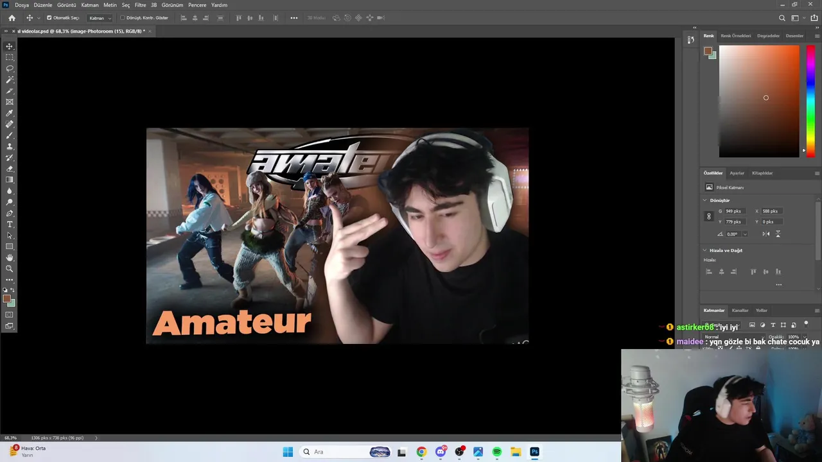The image size is (822, 462).
Task: Toggle the layer filter on/off switch
Action: pos(806,323)
